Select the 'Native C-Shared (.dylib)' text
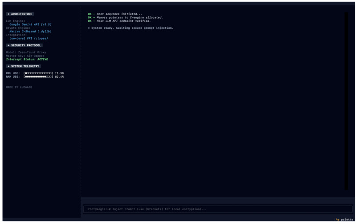Image resolution: width=359 pixels, height=224 pixels. pos(30,32)
